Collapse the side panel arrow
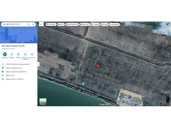Viewport: 171px width, 128px height. [x=39, y=64]
